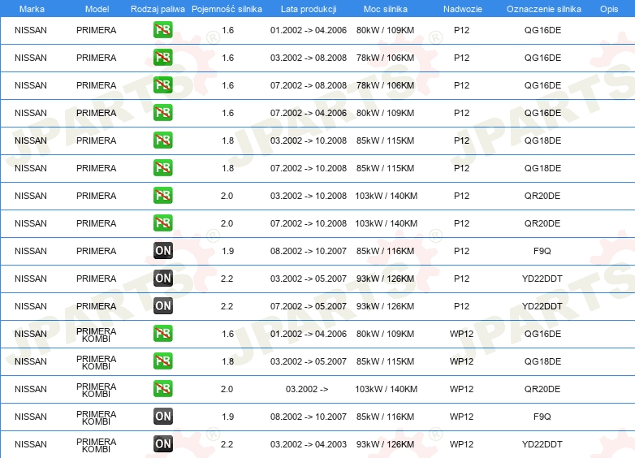Viewport: 635px width, 458px height.
Task: Click the Marka column header
Action: tap(32, 9)
